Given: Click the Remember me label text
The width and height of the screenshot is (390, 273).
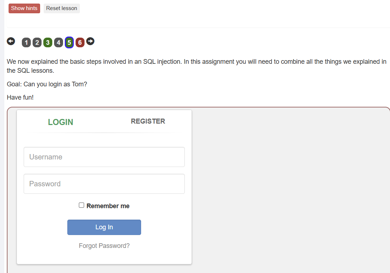Looking at the screenshot, I should (x=108, y=206).
